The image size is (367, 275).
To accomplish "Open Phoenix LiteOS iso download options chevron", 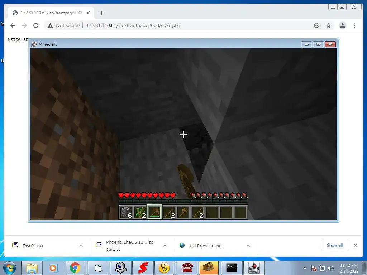I will [x=165, y=246].
